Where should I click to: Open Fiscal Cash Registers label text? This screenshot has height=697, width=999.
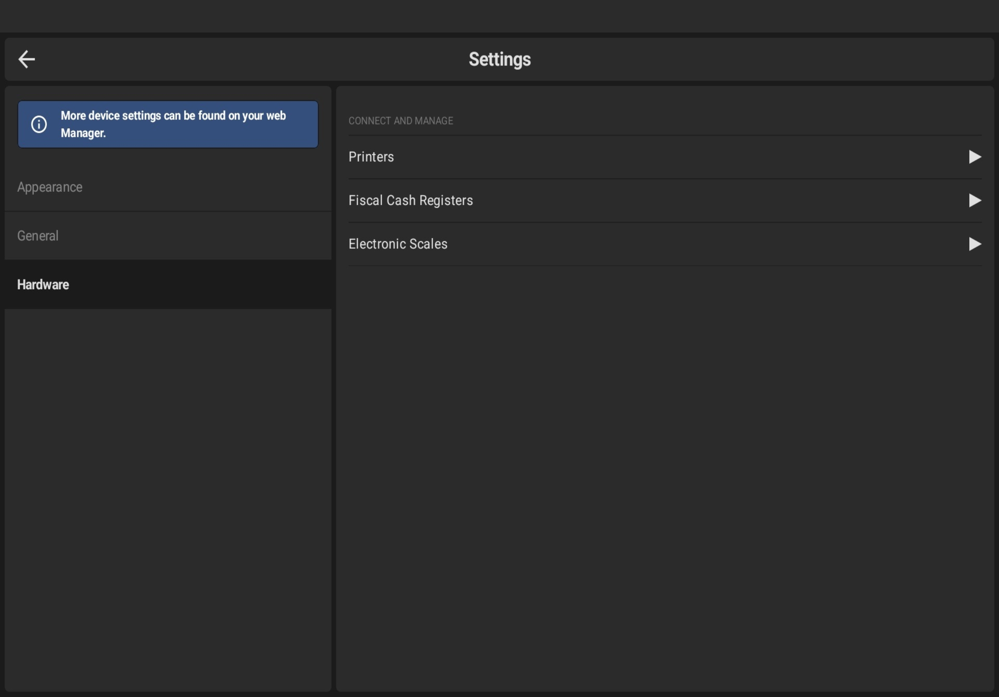click(x=410, y=200)
